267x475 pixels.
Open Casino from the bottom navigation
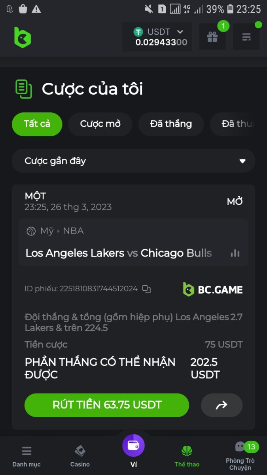click(80, 455)
